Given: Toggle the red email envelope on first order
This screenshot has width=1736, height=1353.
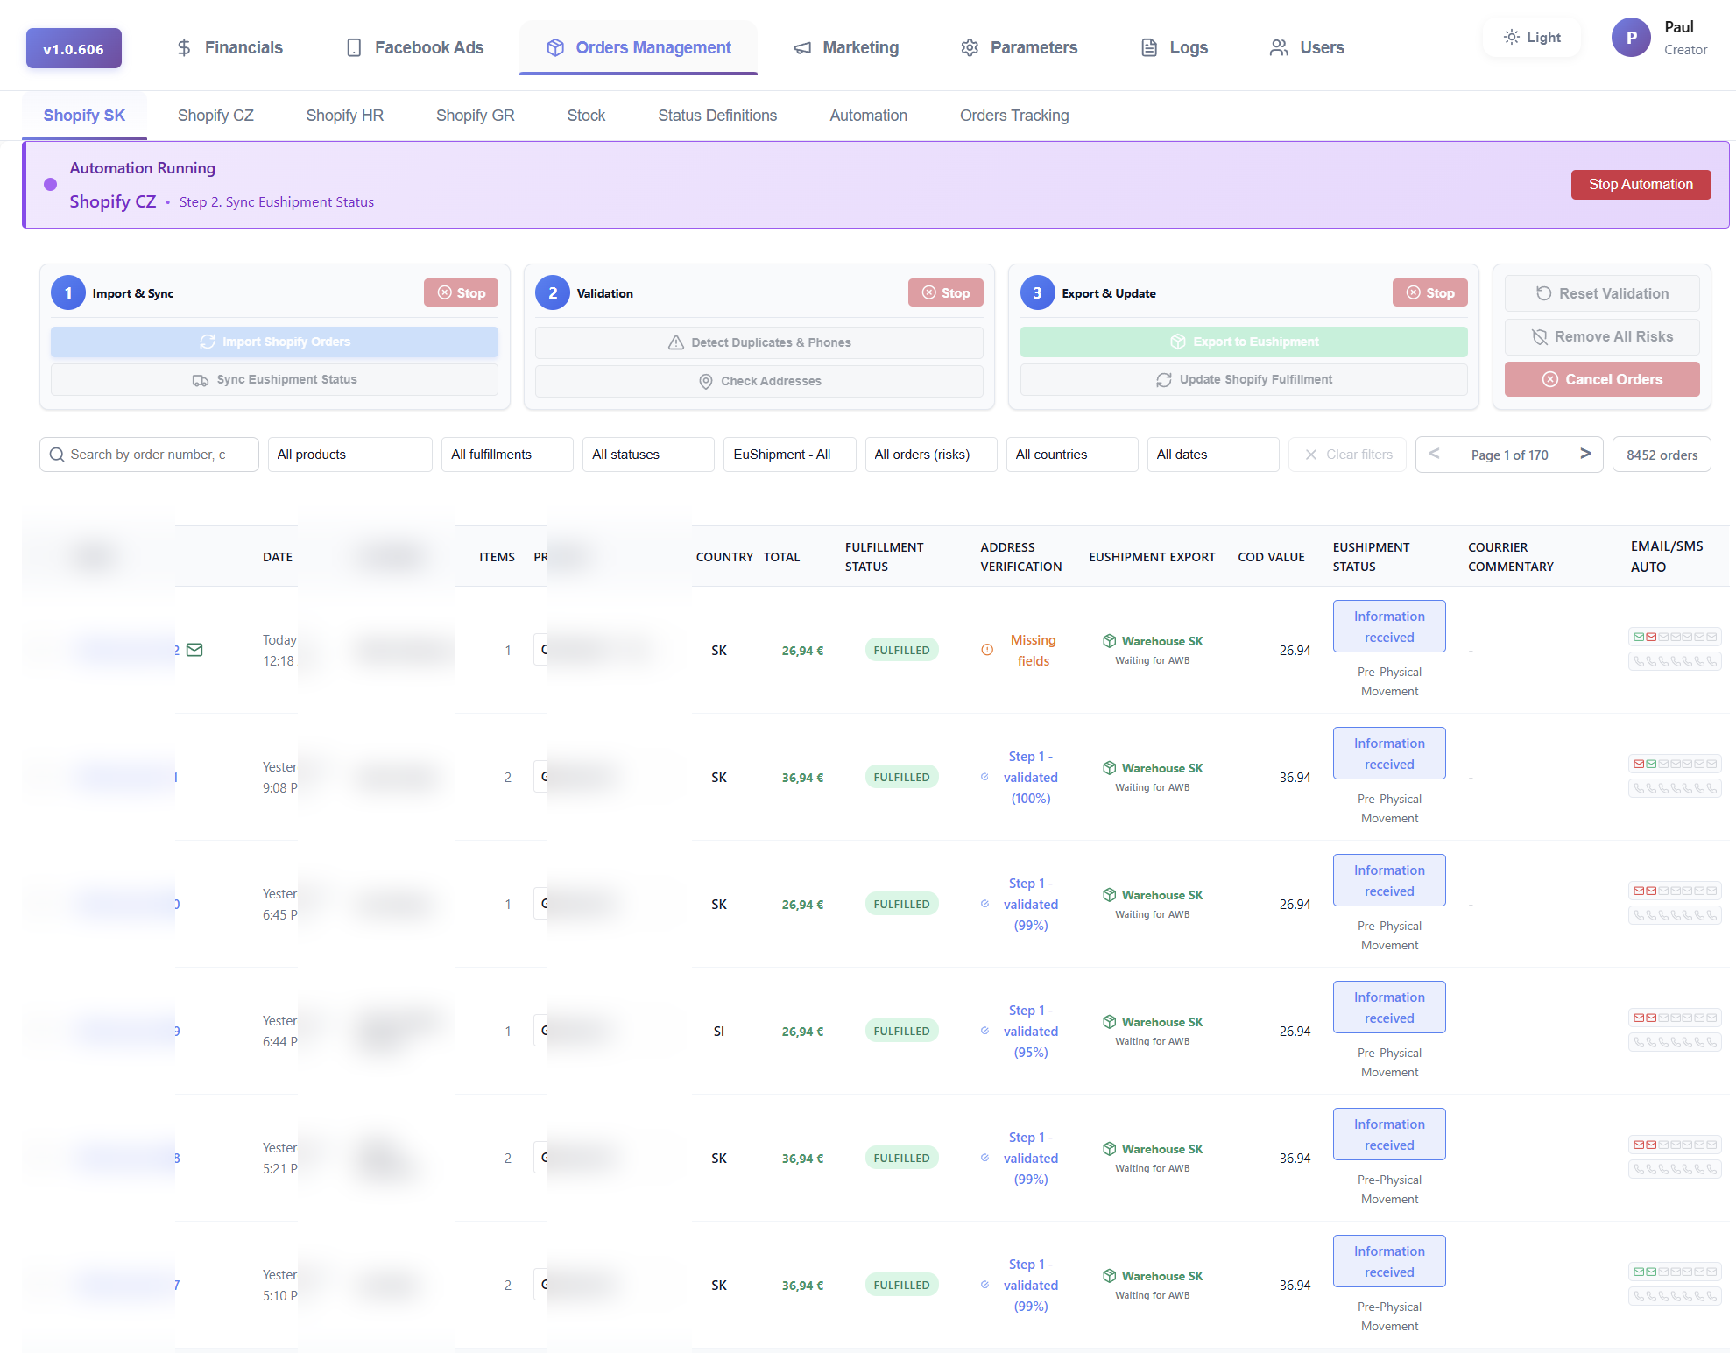Looking at the screenshot, I should point(1649,637).
